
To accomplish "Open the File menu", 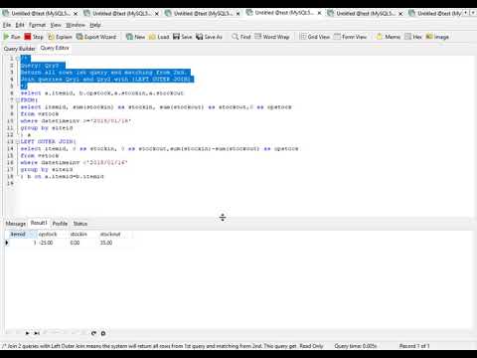I will pos(7,25).
